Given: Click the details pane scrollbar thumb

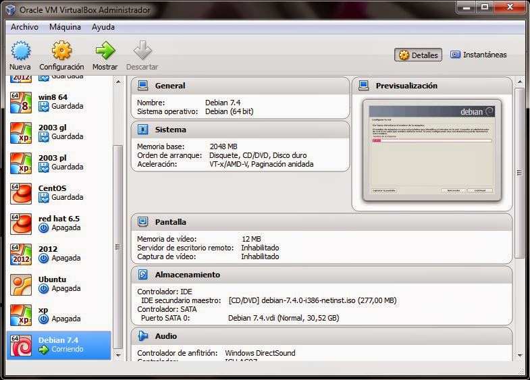Looking at the screenshot, I should point(519,173).
